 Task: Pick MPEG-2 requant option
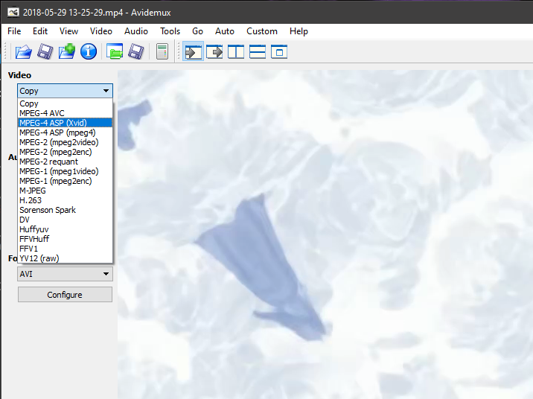[x=65, y=162]
